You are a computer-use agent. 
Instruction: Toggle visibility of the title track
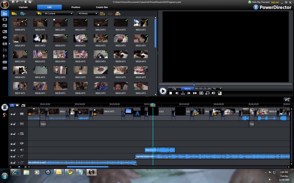pos(11,144)
